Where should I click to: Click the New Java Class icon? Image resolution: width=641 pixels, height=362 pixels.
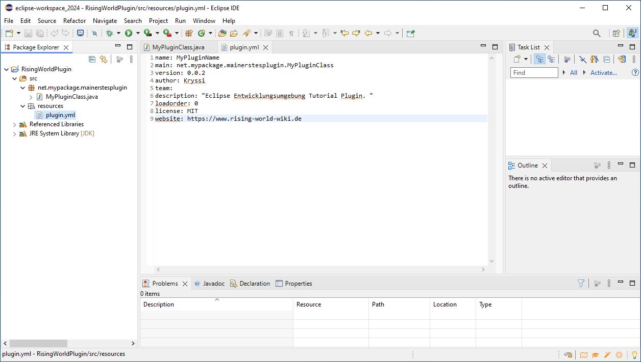click(202, 33)
